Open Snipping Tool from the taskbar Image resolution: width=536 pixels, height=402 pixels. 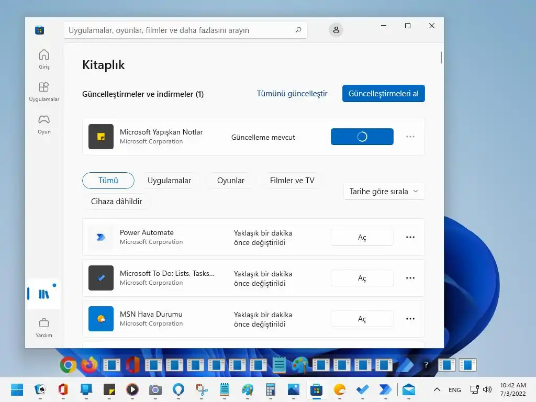(202, 389)
